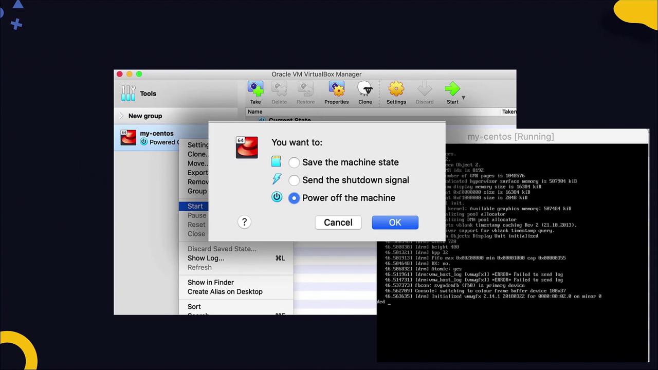Click the greyed Discard arrow icon
658x370 pixels.
point(425,89)
